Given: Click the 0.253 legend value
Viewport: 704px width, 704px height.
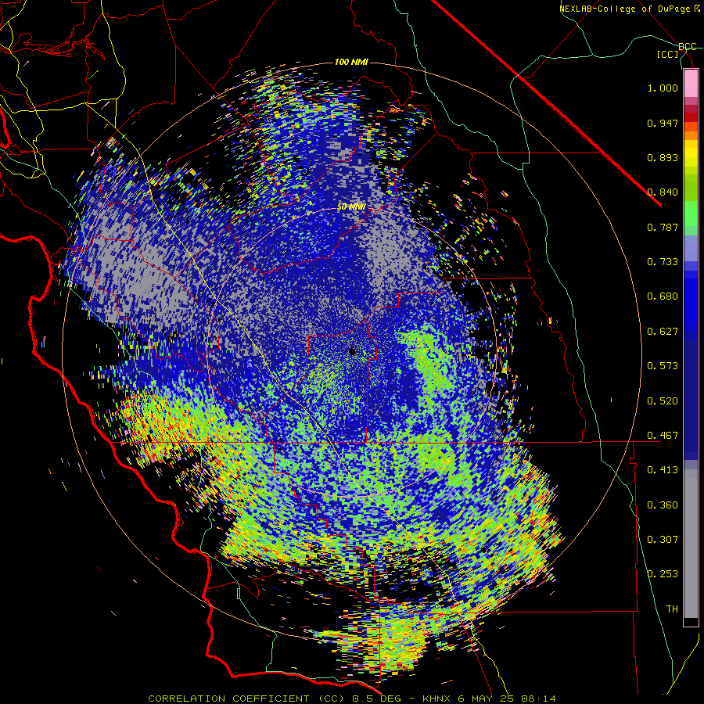Looking at the screenshot, I should (663, 574).
